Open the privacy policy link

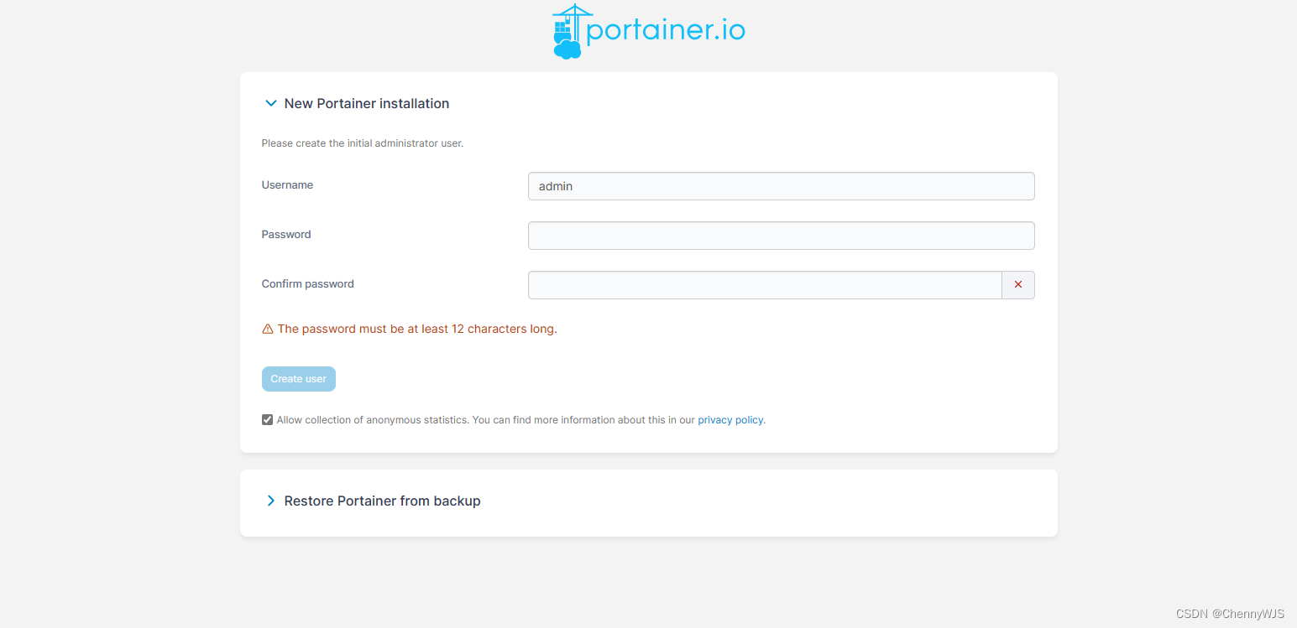pos(730,420)
